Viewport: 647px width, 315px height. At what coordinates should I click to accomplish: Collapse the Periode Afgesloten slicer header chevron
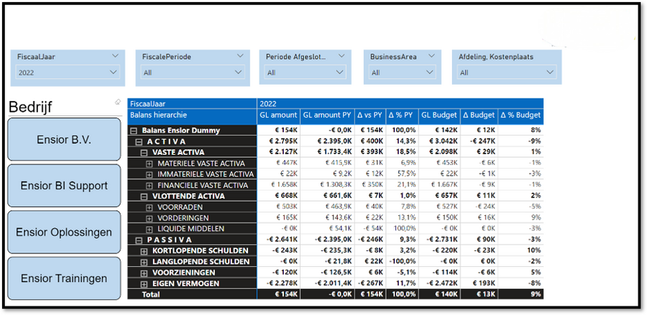pyautogui.click(x=340, y=57)
